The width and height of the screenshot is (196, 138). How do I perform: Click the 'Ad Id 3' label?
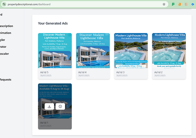click(120, 72)
